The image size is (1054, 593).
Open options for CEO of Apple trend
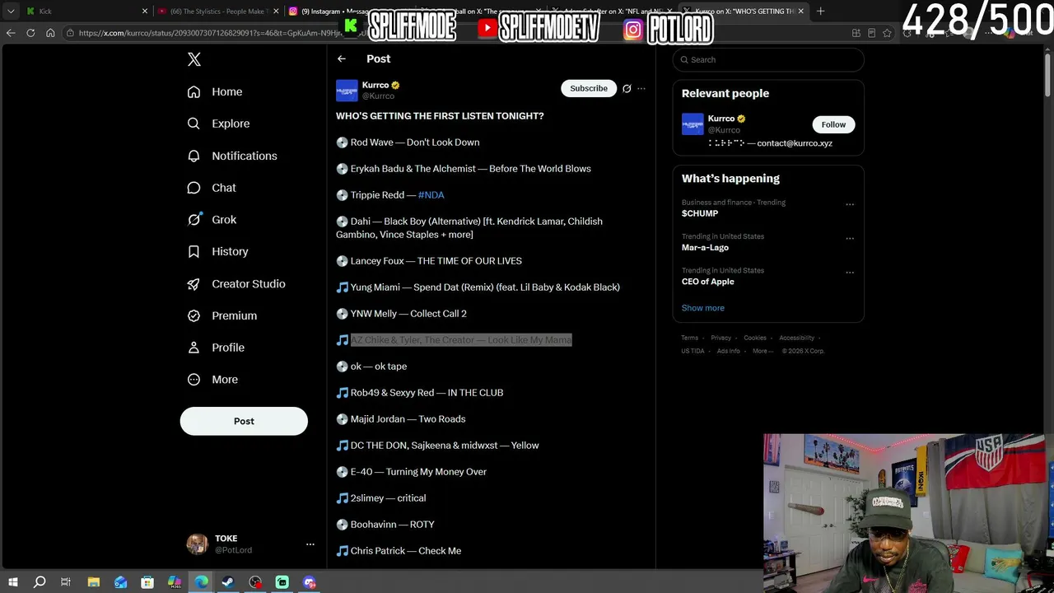point(850,272)
